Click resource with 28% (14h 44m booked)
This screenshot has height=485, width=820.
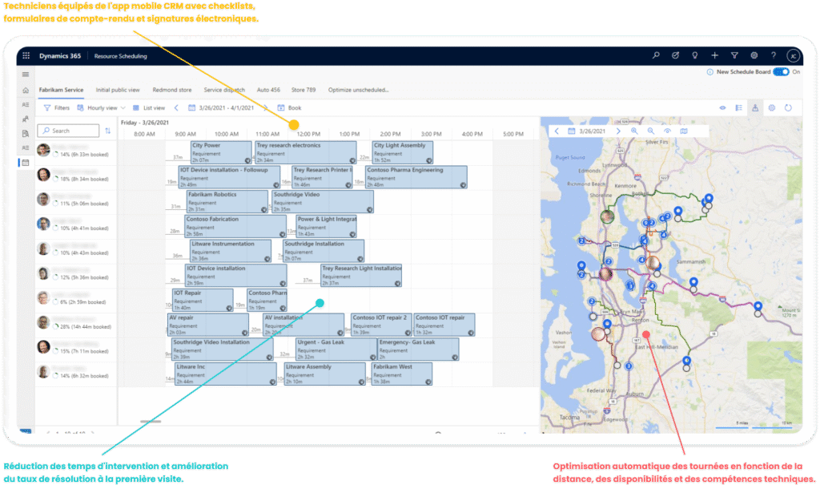point(76,324)
